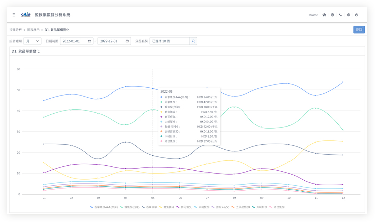
Task: Click tooltip value HKD 54.00 /公斤
Action: point(207,97)
